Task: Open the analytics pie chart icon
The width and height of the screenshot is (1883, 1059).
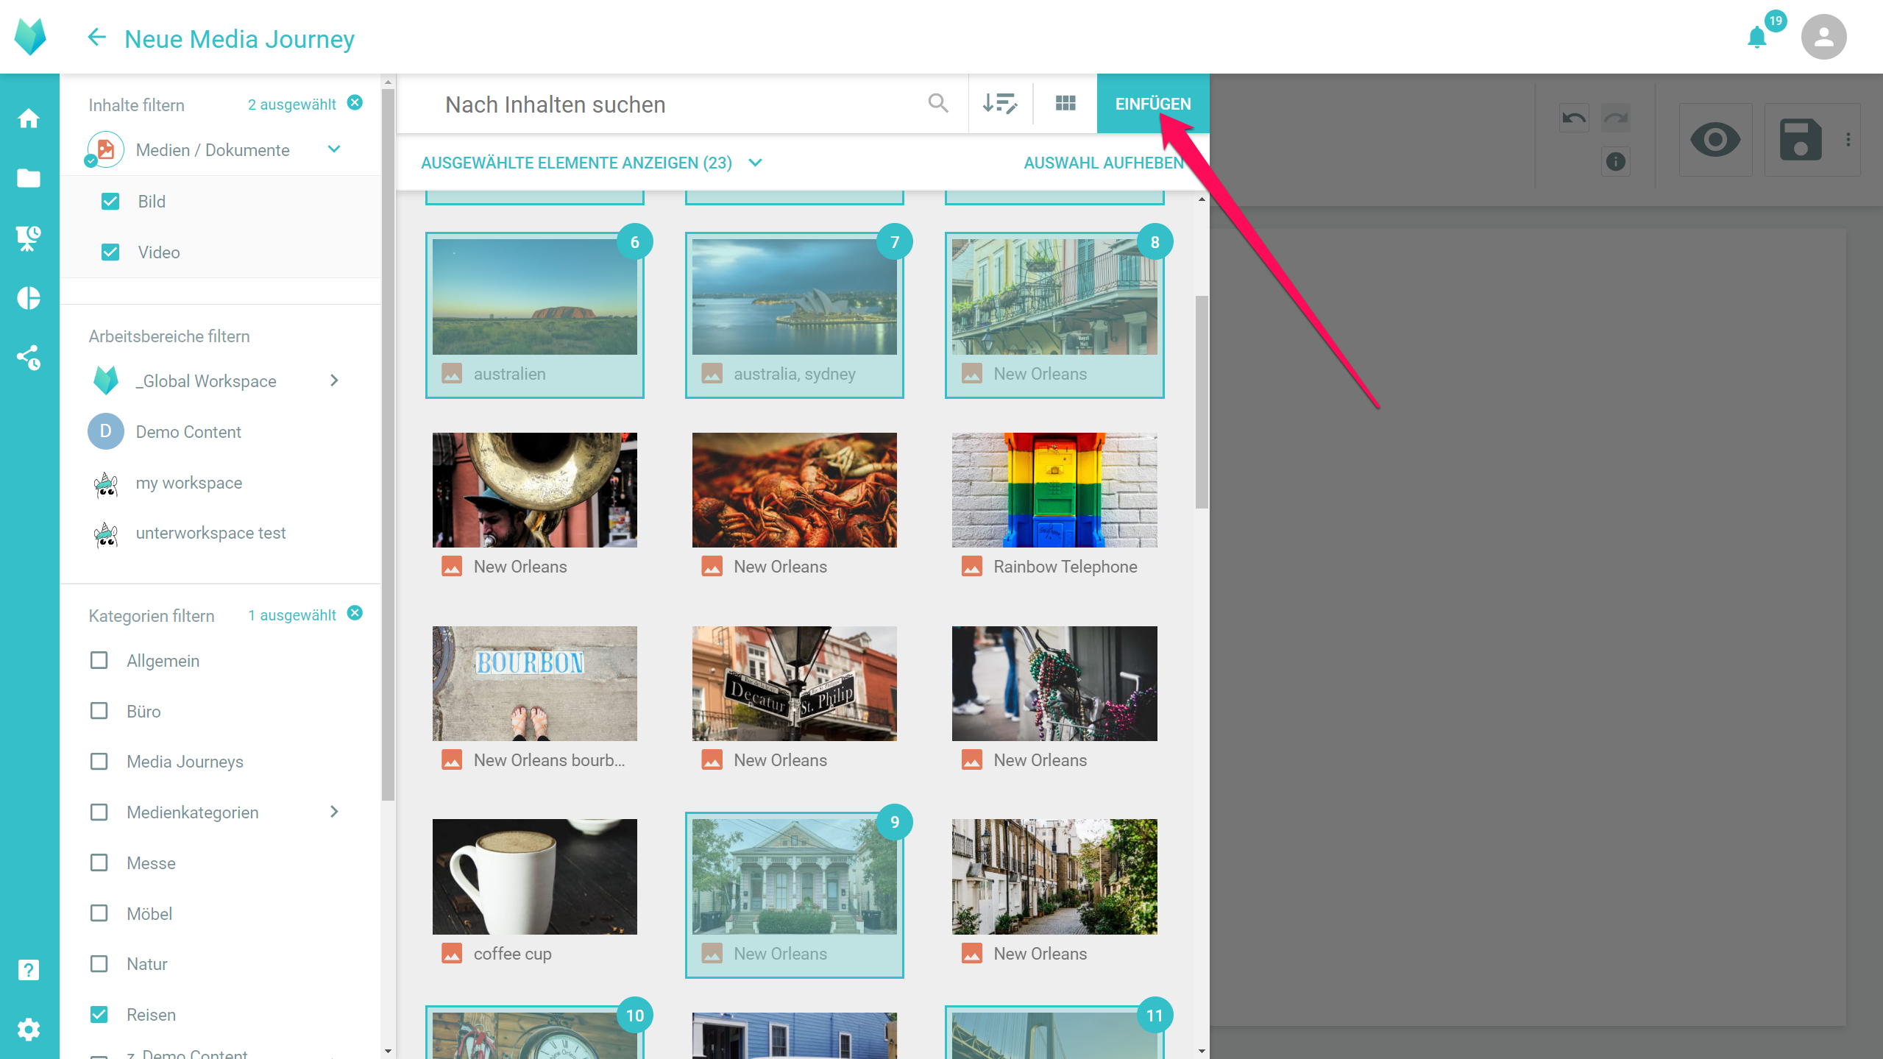Action: 29,297
